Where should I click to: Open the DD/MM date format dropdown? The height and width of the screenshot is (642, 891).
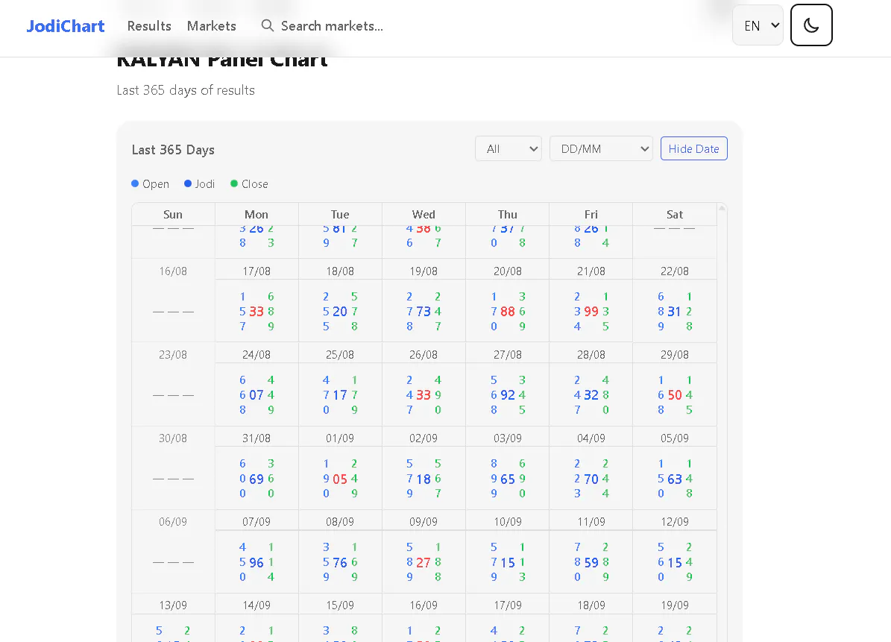601,149
